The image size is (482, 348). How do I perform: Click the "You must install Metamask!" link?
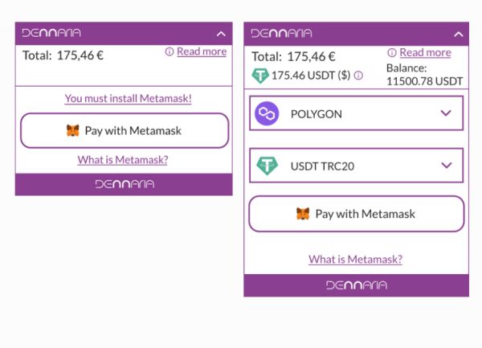coord(128,99)
